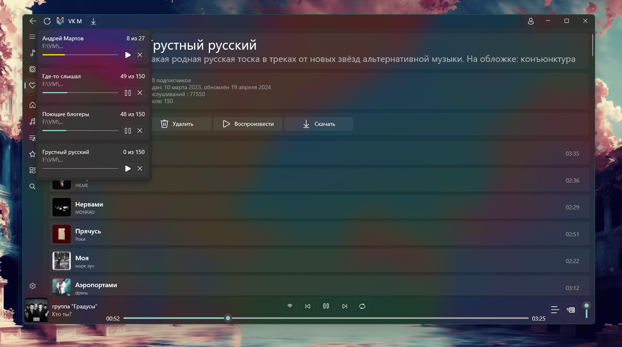Show lyrics with the lines icon

coord(555,310)
